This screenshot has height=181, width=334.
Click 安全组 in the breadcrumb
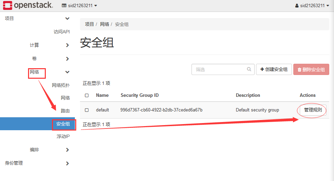click(x=122, y=24)
